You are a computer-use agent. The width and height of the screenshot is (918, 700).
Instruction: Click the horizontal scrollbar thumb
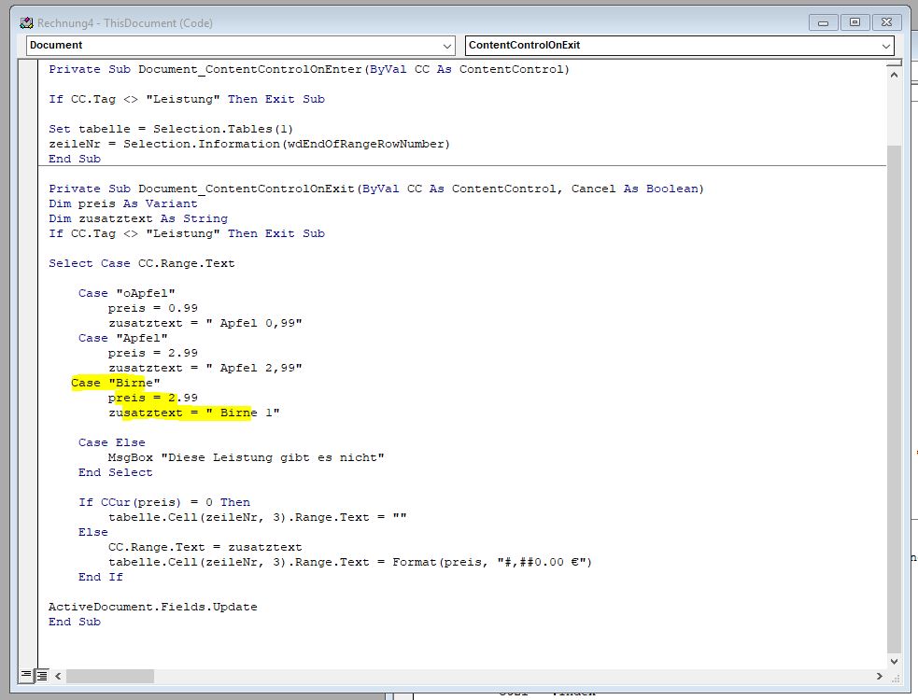click(110, 676)
